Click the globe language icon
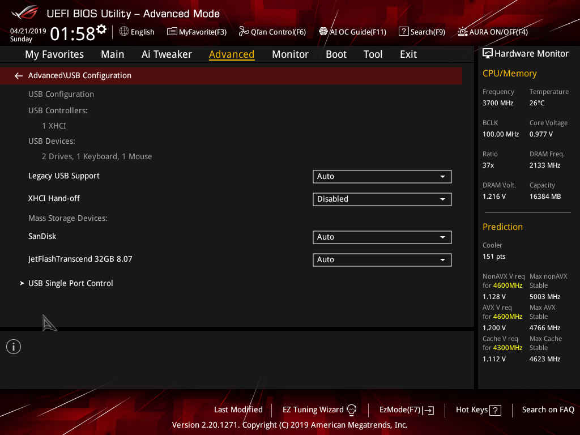This screenshot has width=580, height=435. [124, 32]
